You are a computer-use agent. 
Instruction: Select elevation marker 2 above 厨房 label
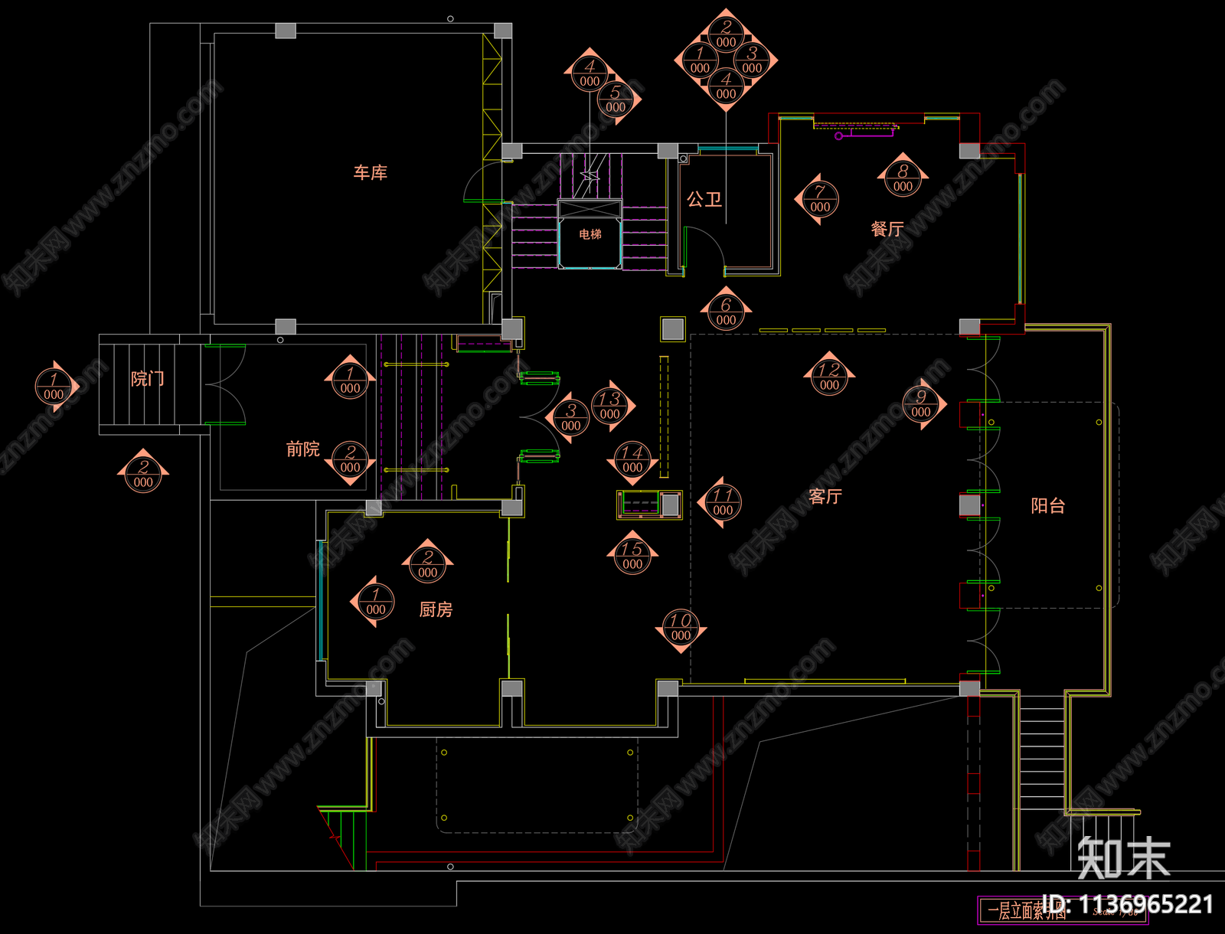(428, 563)
